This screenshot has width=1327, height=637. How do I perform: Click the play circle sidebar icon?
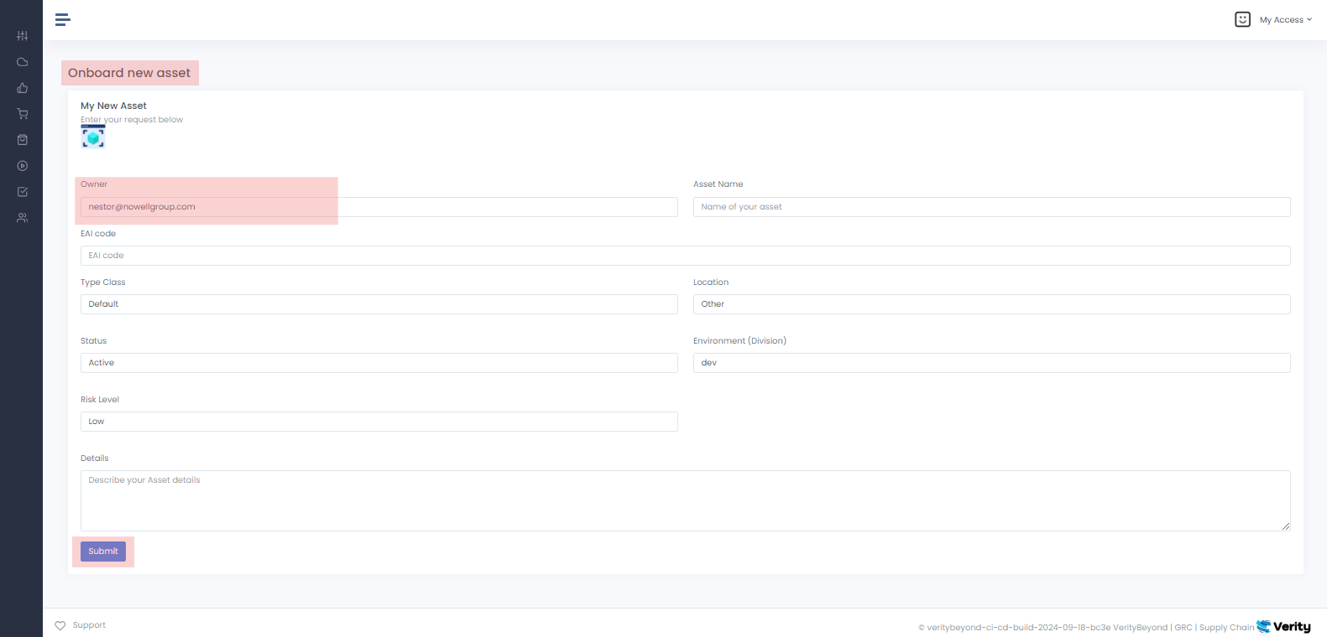click(x=23, y=166)
